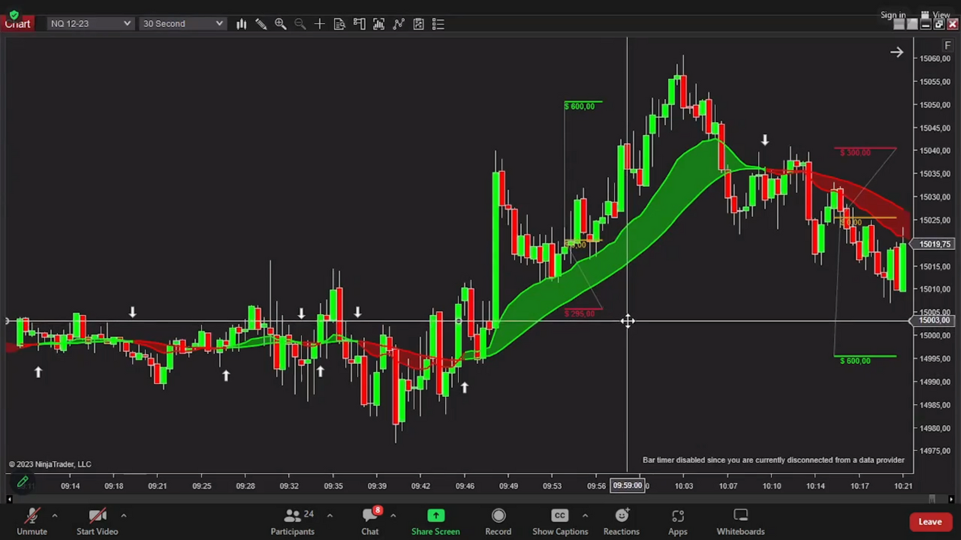Click the horizontal scrollbar thumb
The image size is (961, 540).
[x=932, y=499]
